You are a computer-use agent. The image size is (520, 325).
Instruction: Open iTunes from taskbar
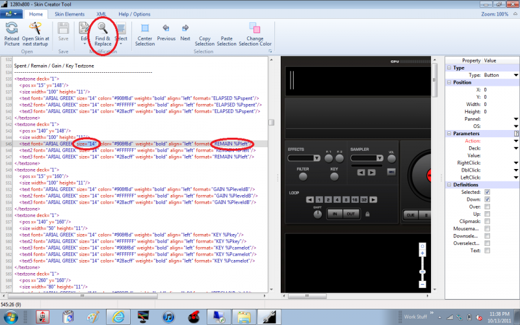(168, 317)
